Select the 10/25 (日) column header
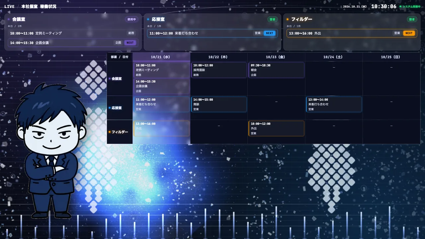Image resolution: width=425 pixels, height=239 pixels. pyautogui.click(x=391, y=57)
